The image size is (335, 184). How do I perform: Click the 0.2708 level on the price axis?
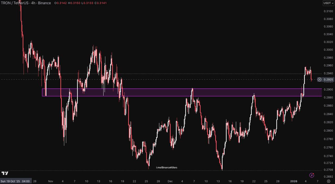[328, 170]
